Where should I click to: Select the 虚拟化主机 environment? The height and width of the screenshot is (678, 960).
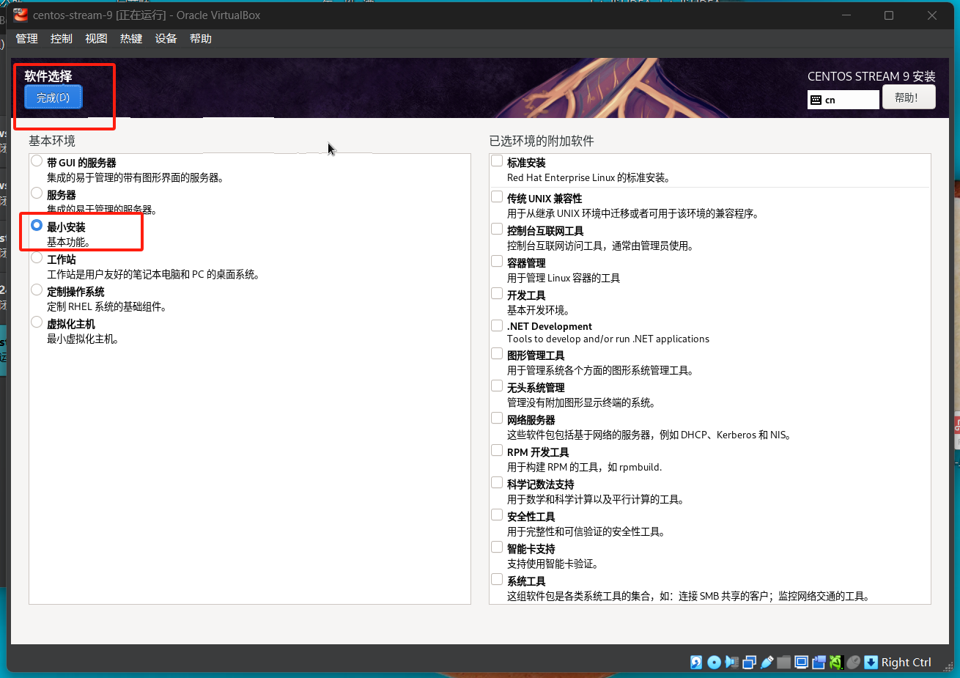point(37,322)
